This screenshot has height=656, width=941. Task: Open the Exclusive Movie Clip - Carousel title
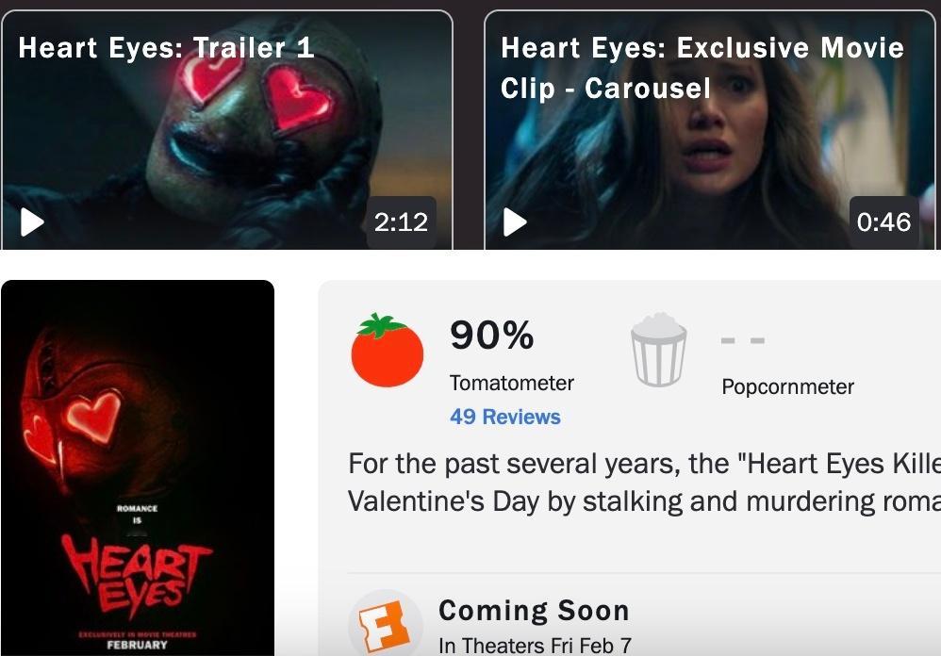702,68
